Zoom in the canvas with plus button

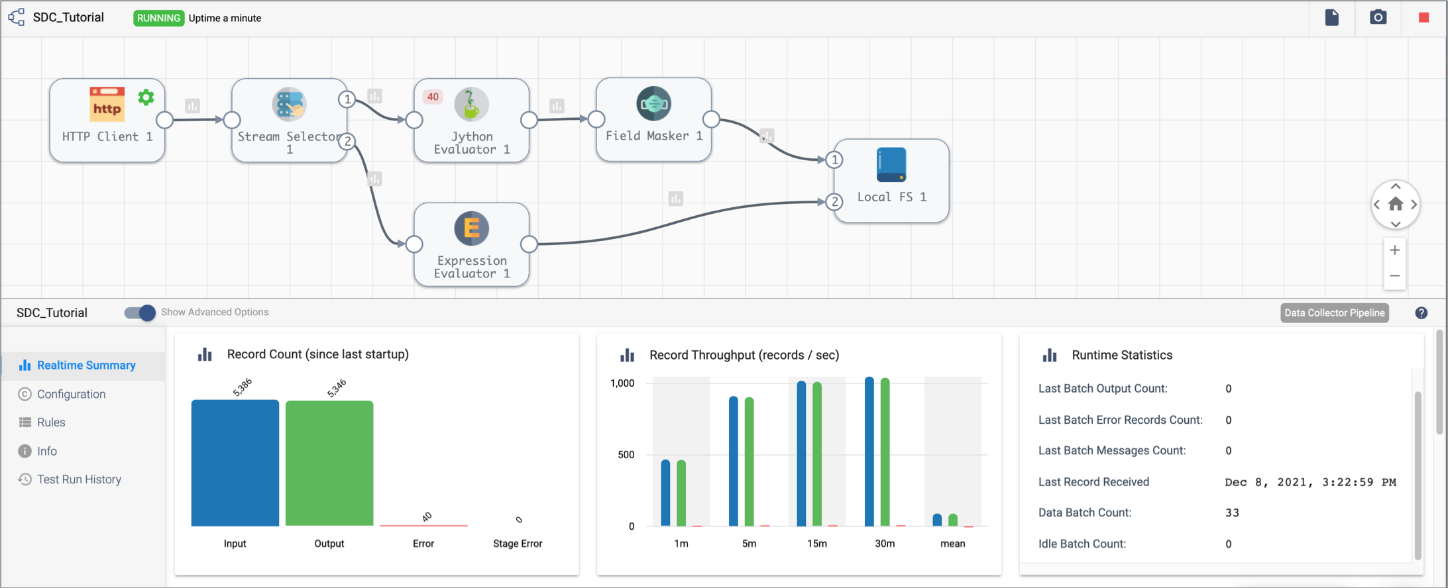coord(1395,250)
